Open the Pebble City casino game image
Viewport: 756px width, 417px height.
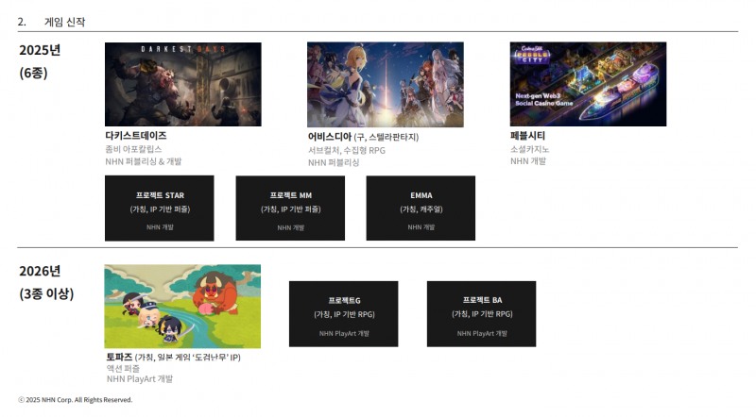click(588, 84)
